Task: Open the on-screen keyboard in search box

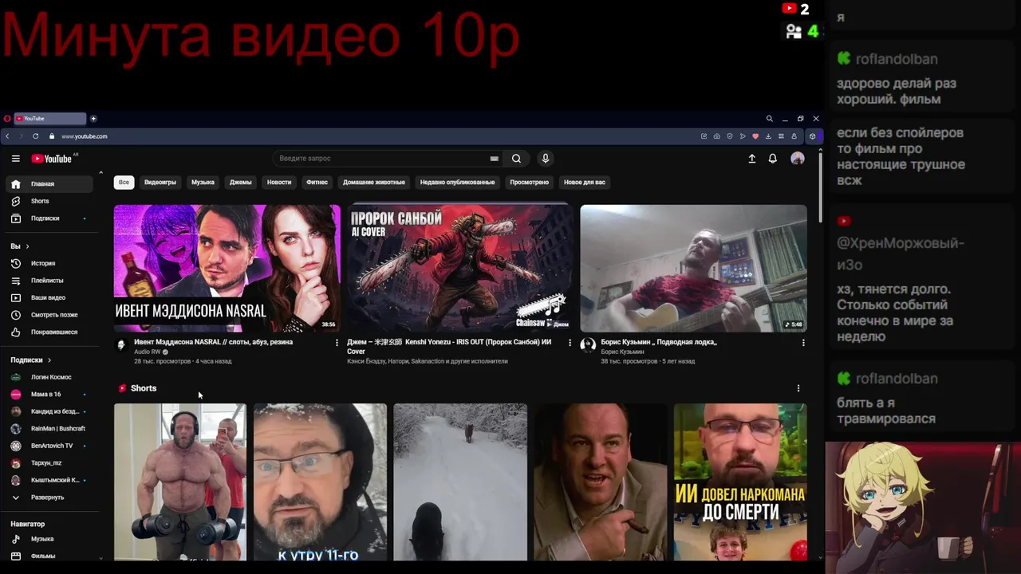Action: point(495,159)
